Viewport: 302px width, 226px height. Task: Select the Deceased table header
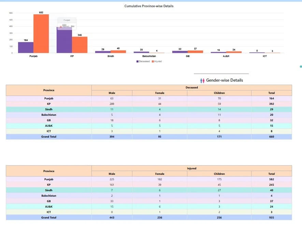[192, 87]
